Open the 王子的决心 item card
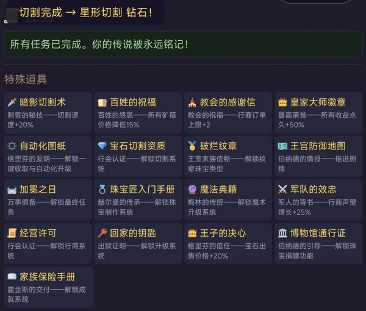This screenshot has width=366, height=311. point(227,244)
